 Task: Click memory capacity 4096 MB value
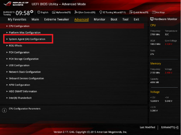click(154, 82)
